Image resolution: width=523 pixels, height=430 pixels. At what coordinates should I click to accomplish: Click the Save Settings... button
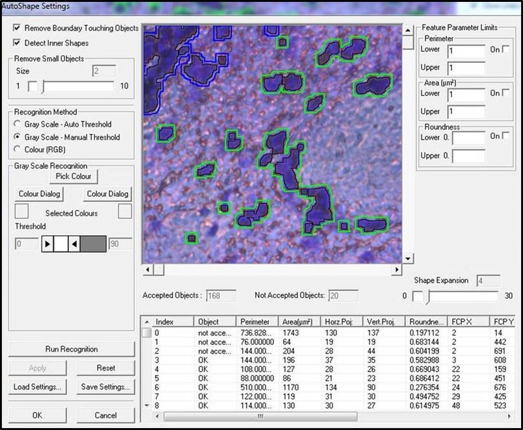(x=106, y=387)
